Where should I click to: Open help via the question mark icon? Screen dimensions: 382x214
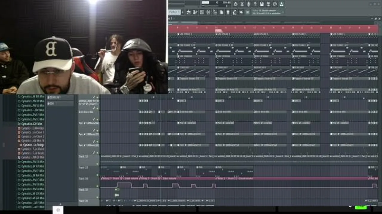pos(255,4)
